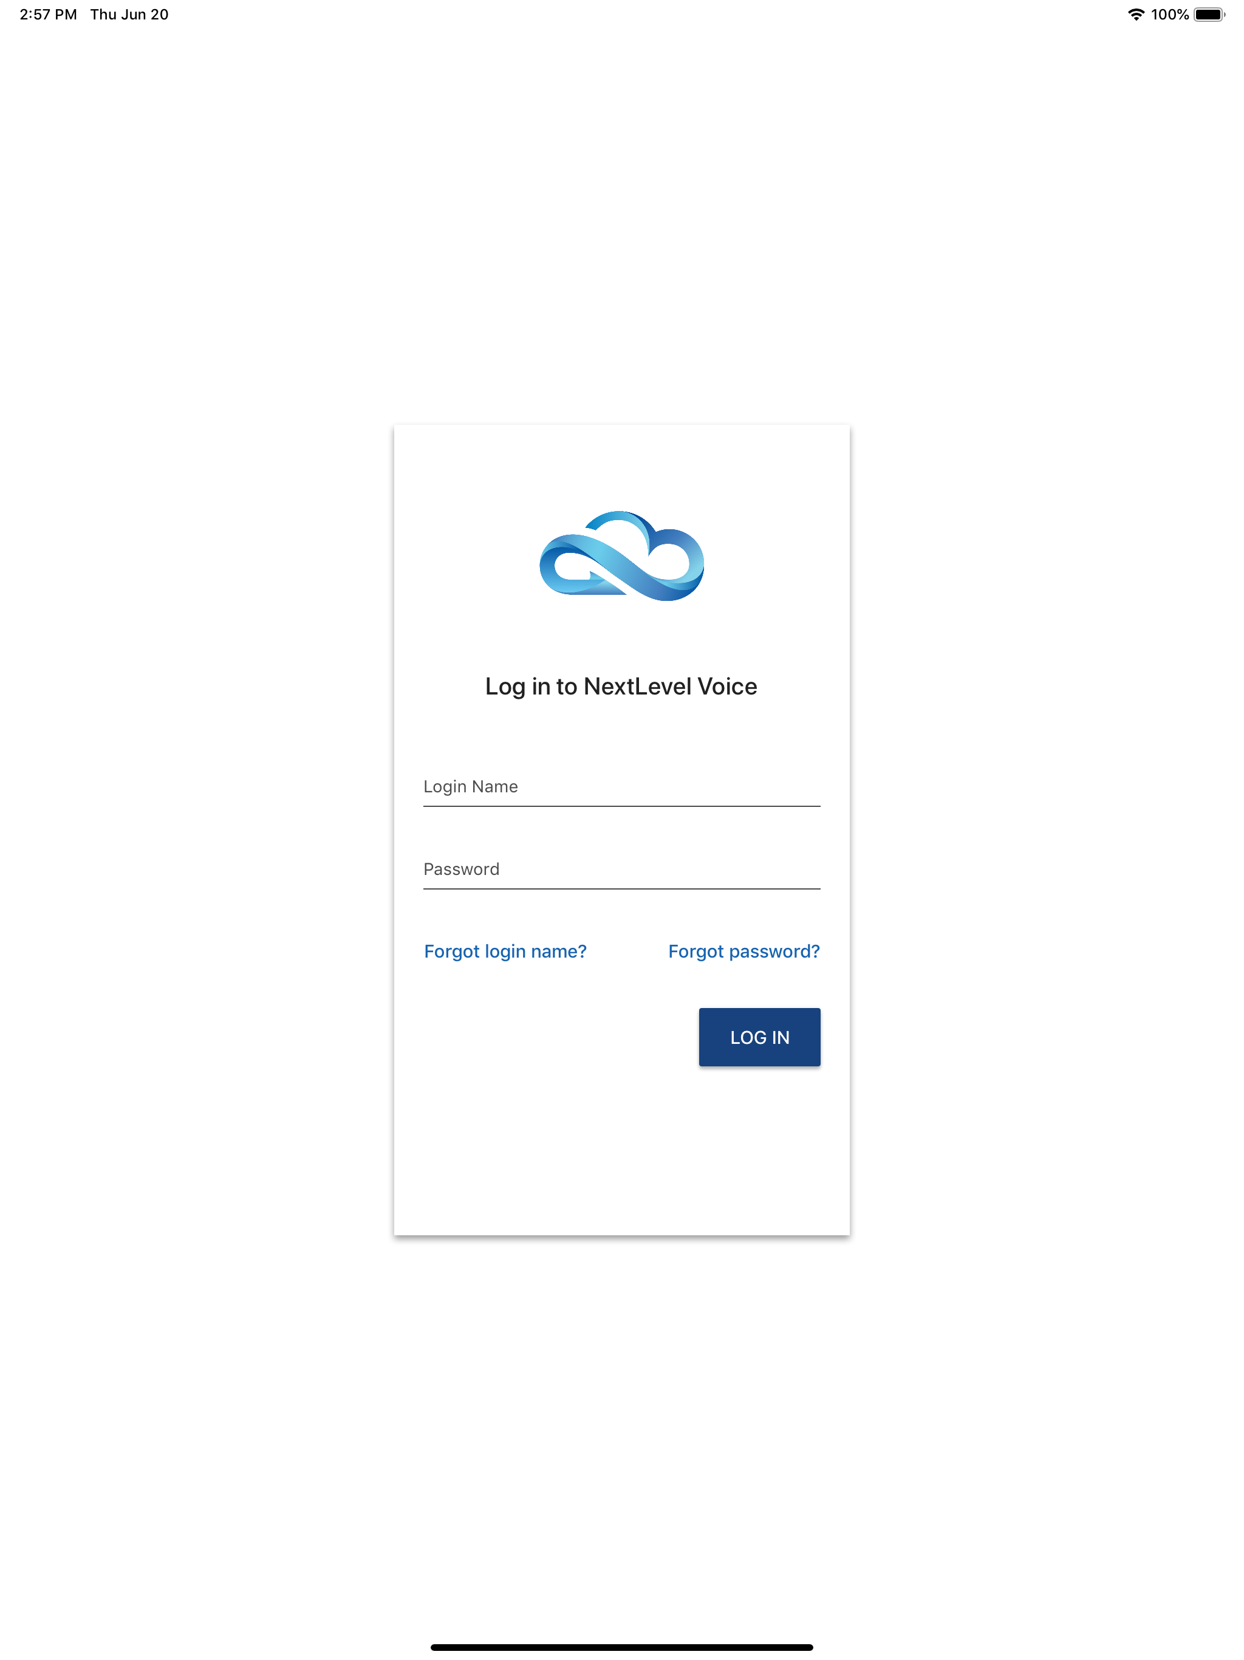Screen dimensions: 1244x1660
Task: Tap the 2:57 PM clock
Action: [x=48, y=14]
